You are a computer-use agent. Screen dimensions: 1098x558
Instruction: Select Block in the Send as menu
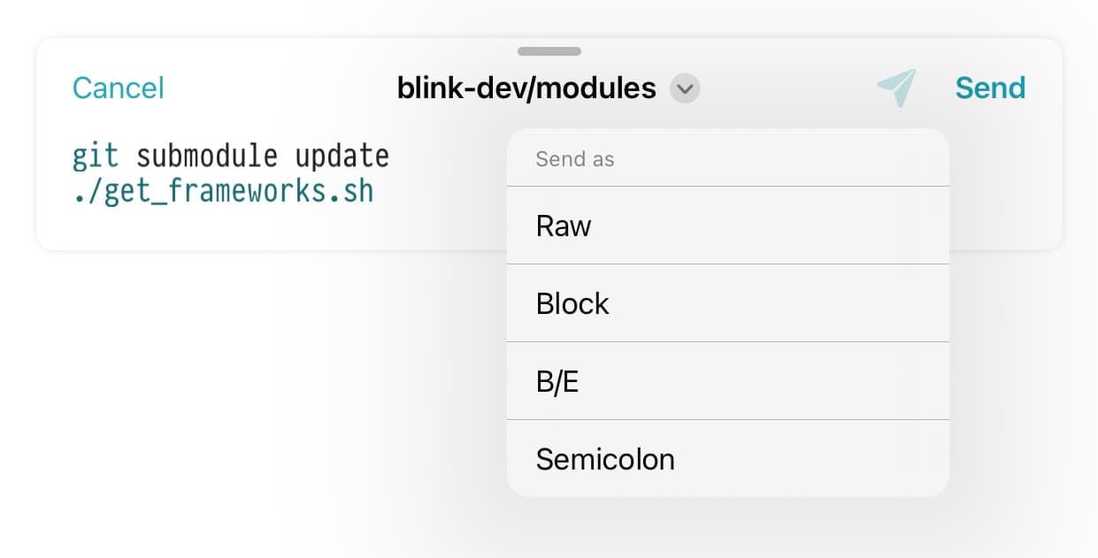click(727, 303)
